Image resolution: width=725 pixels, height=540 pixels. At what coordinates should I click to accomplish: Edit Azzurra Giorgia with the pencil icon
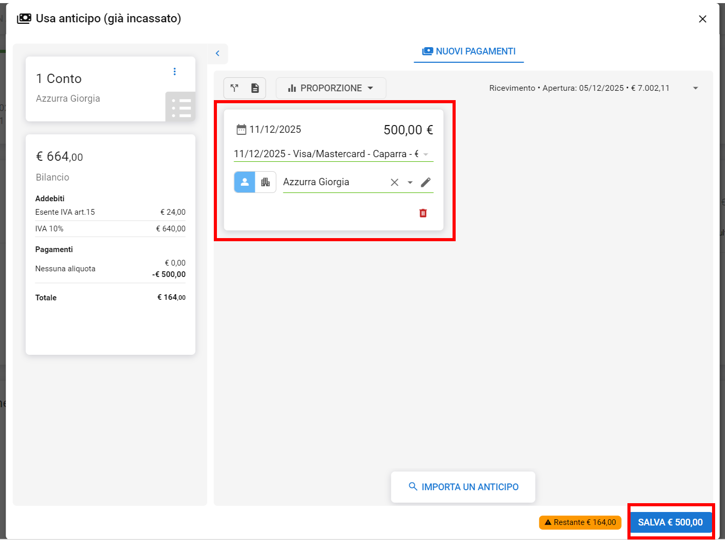(426, 183)
